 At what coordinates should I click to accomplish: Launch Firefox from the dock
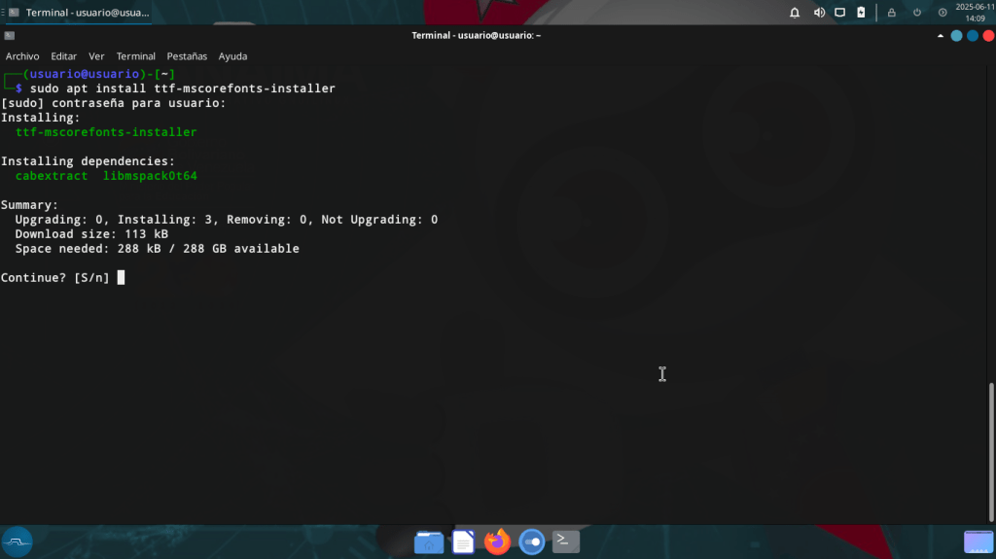click(497, 542)
